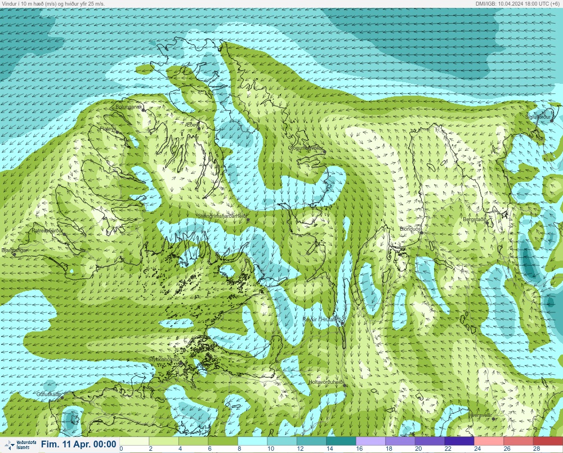Image resolution: width=563 pixels, height=453 pixels.
Task: Click the legend value '24'
Action: pyautogui.click(x=477, y=448)
